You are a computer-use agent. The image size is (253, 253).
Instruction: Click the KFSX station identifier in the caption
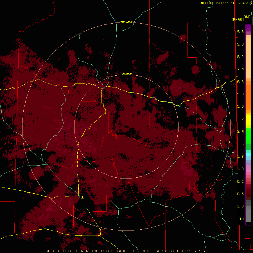click(x=162, y=251)
